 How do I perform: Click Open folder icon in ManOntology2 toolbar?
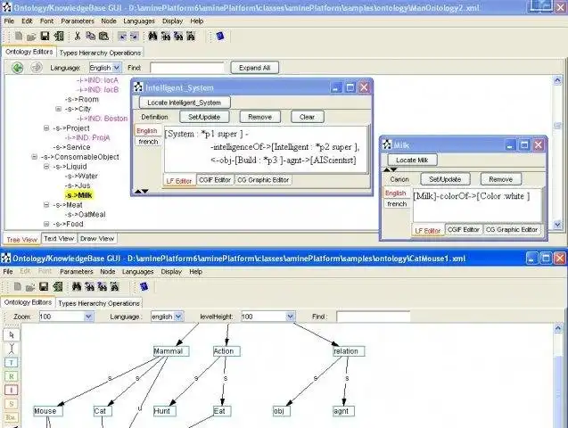coord(31,37)
